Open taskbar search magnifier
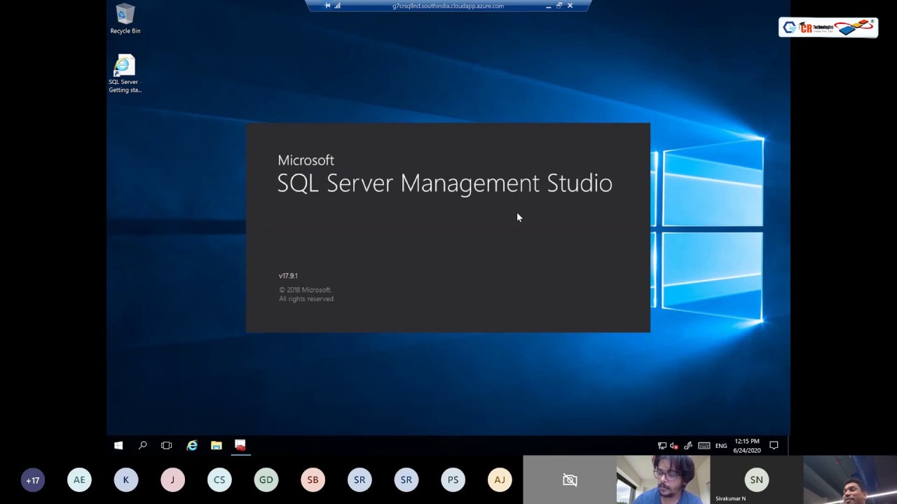Image resolution: width=897 pixels, height=504 pixels. pyautogui.click(x=142, y=445)
